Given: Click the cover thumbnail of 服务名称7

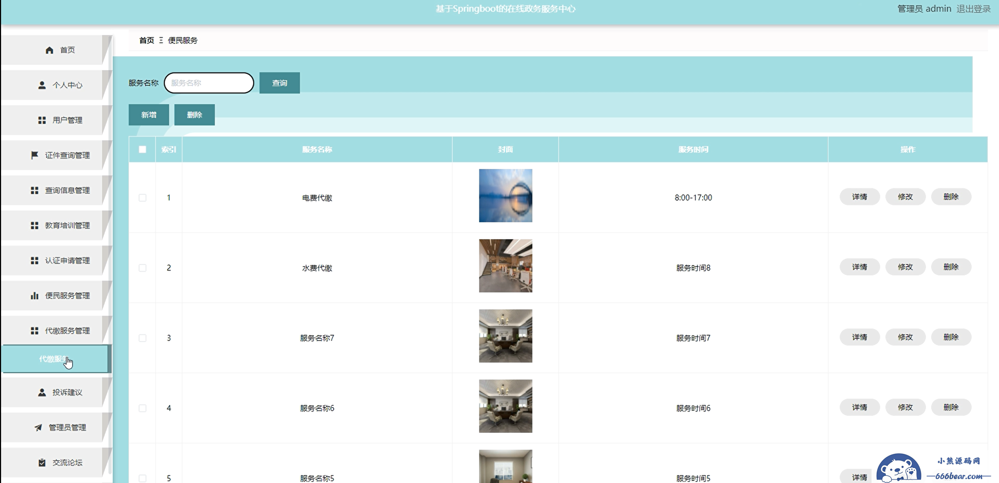Looking at the screenshot, I should coord(505,336).
